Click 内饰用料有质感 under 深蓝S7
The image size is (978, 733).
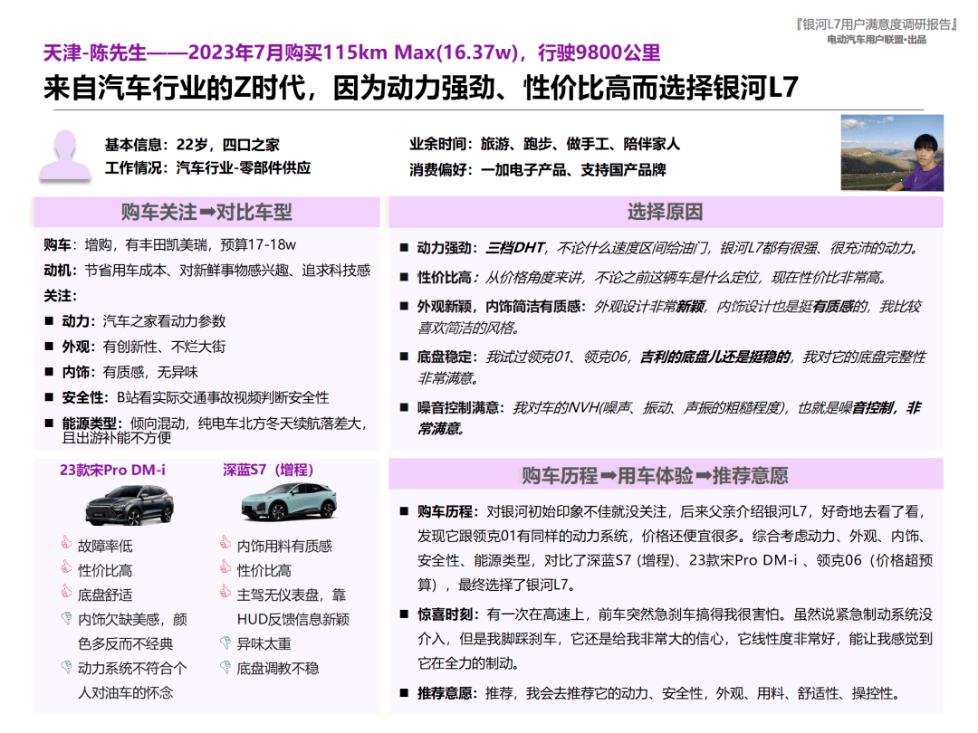(284, 546)
